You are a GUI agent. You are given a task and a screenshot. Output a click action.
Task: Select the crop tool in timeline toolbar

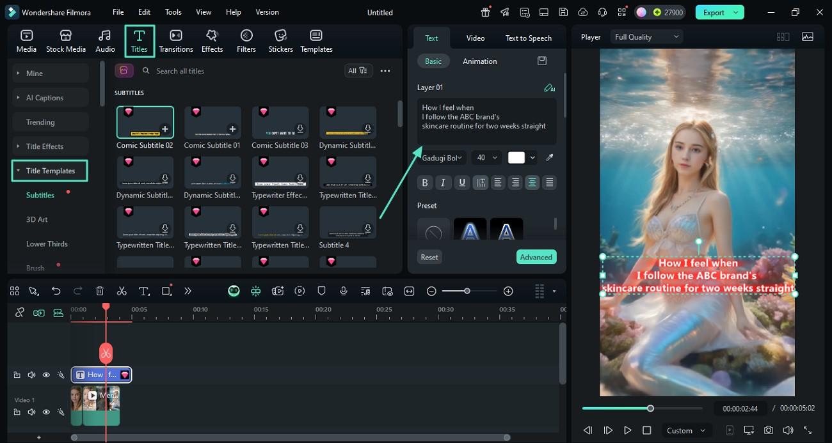pyautogui.click(x=166, y=291)
